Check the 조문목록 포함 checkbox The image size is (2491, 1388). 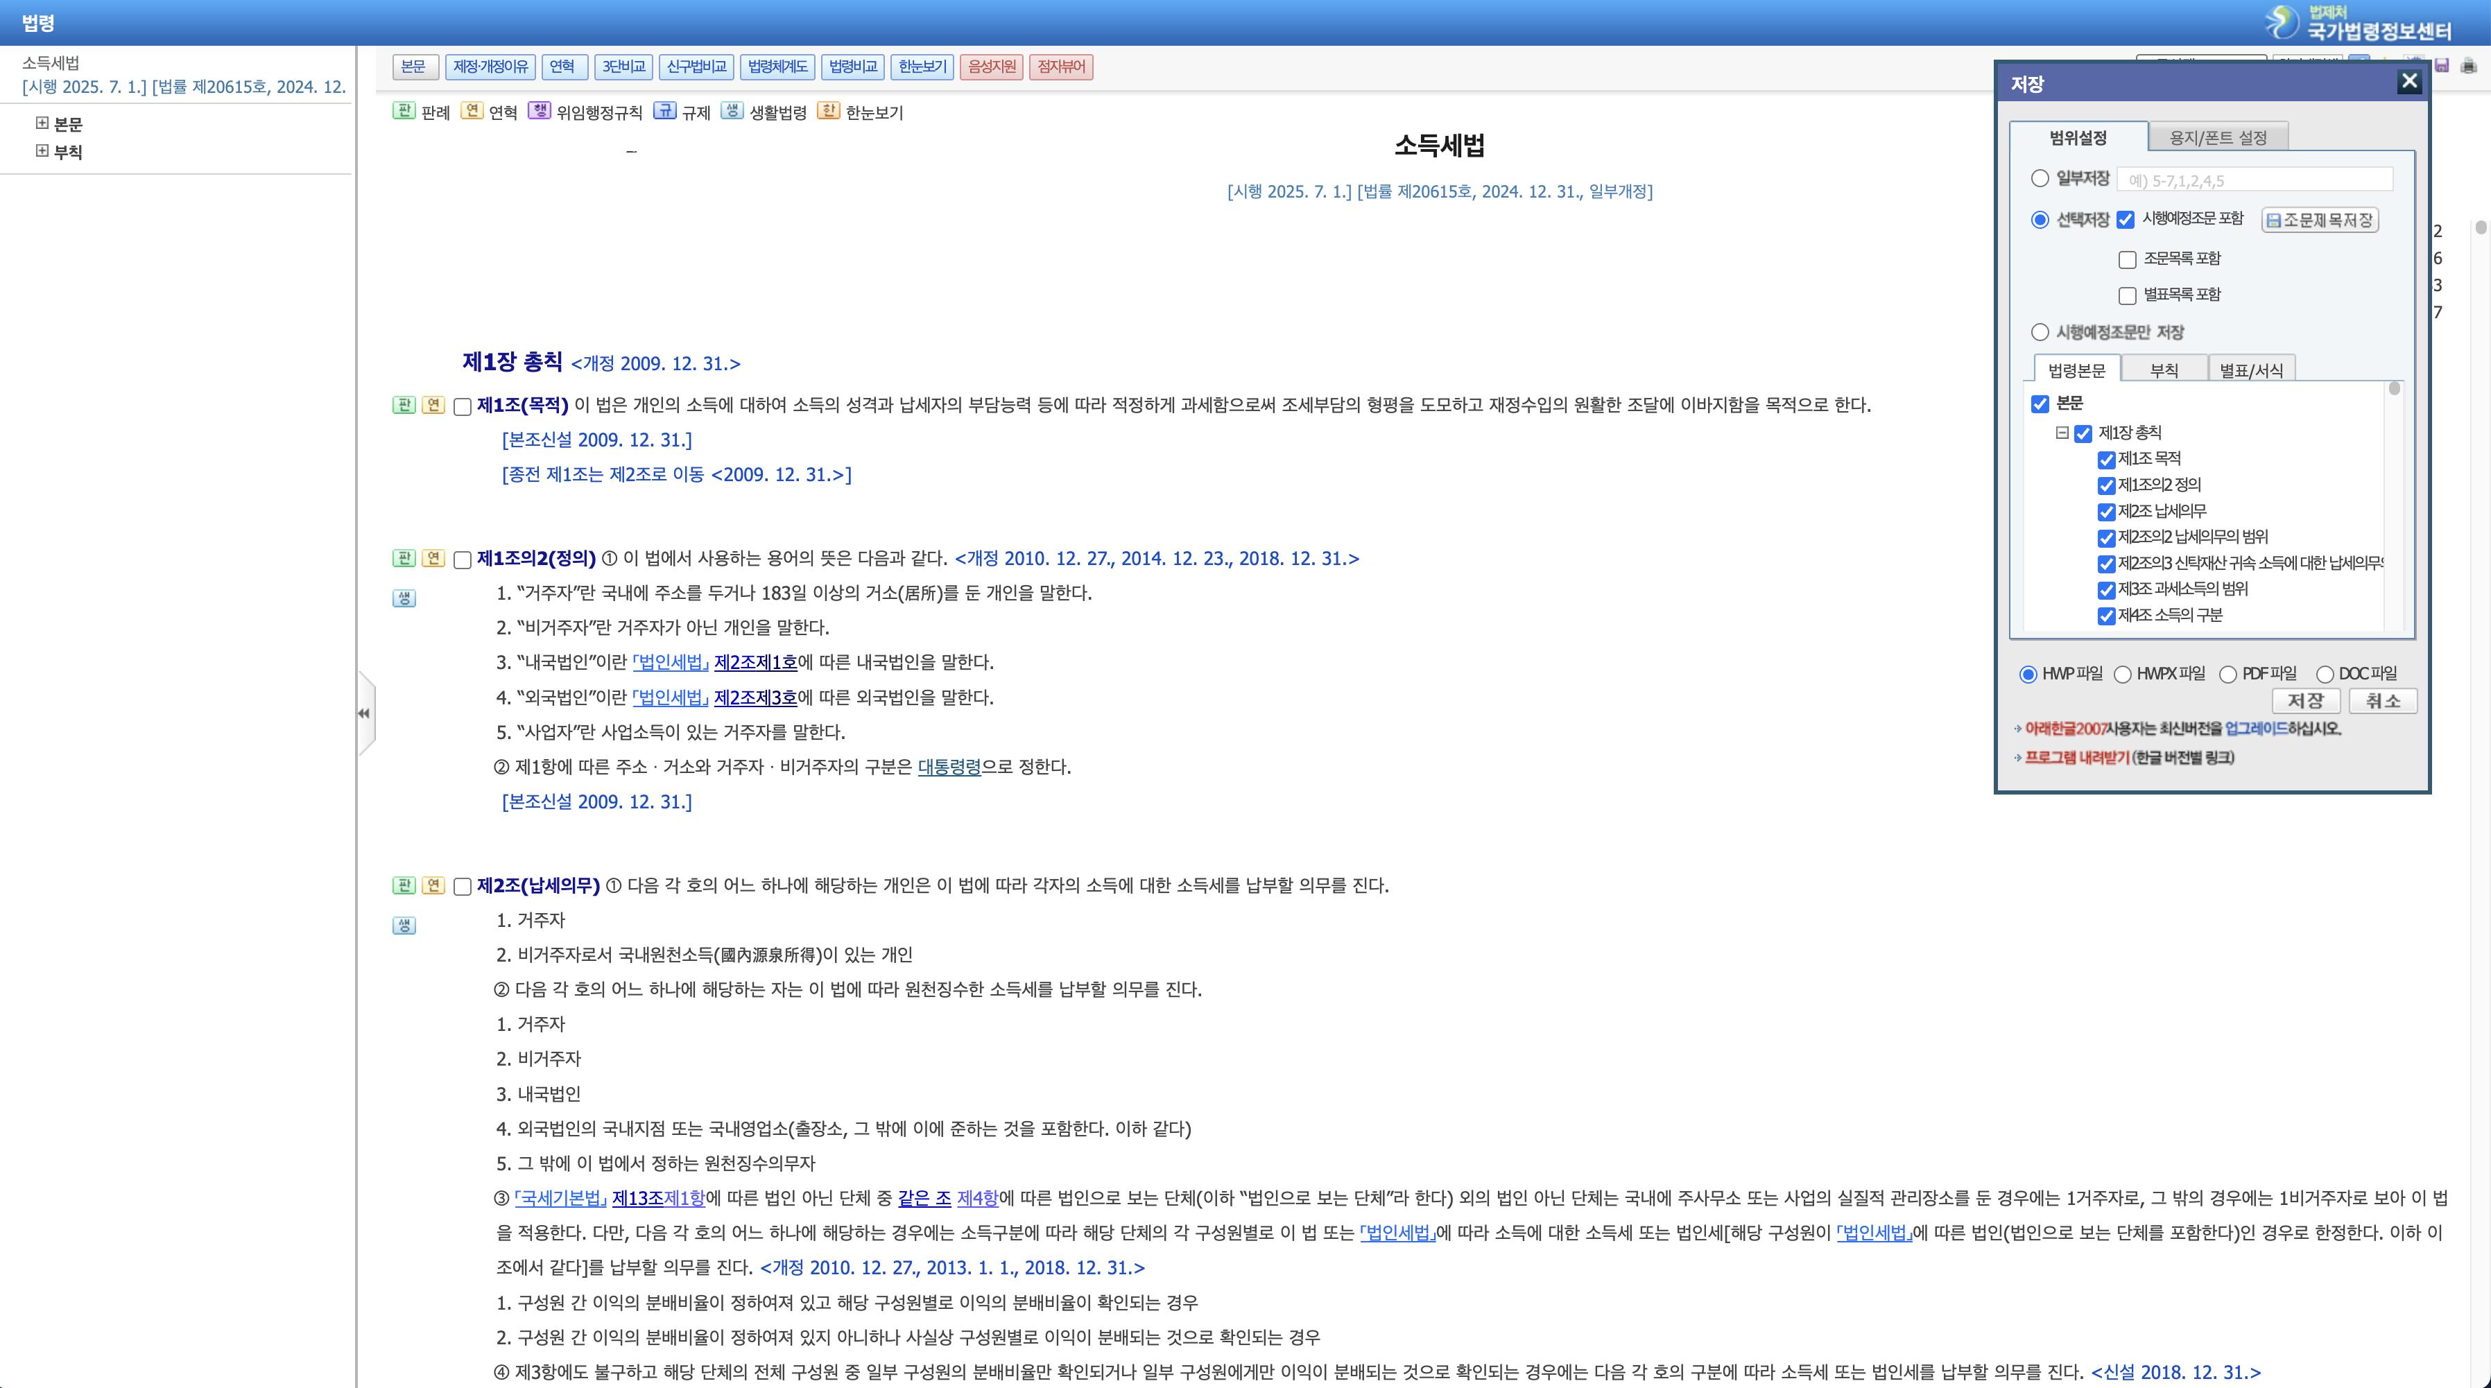[2128, 260]
